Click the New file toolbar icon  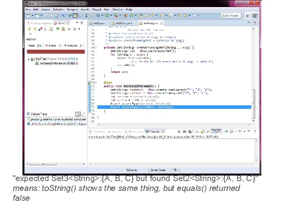(x=28, y=15)
